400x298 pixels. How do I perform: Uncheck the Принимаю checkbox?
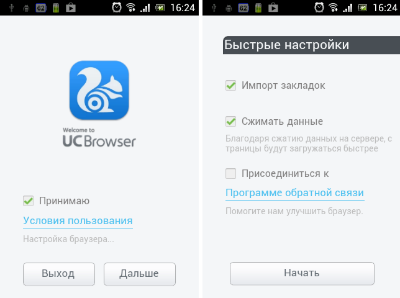29,201
